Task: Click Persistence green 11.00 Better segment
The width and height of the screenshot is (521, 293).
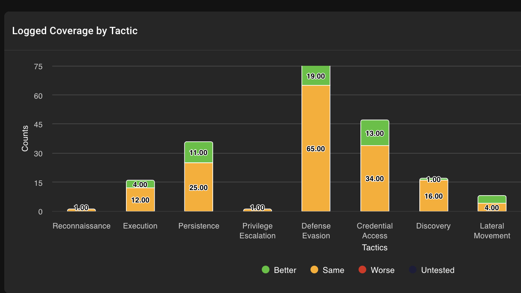Action: pyautogui.click(x=199, y=152)
